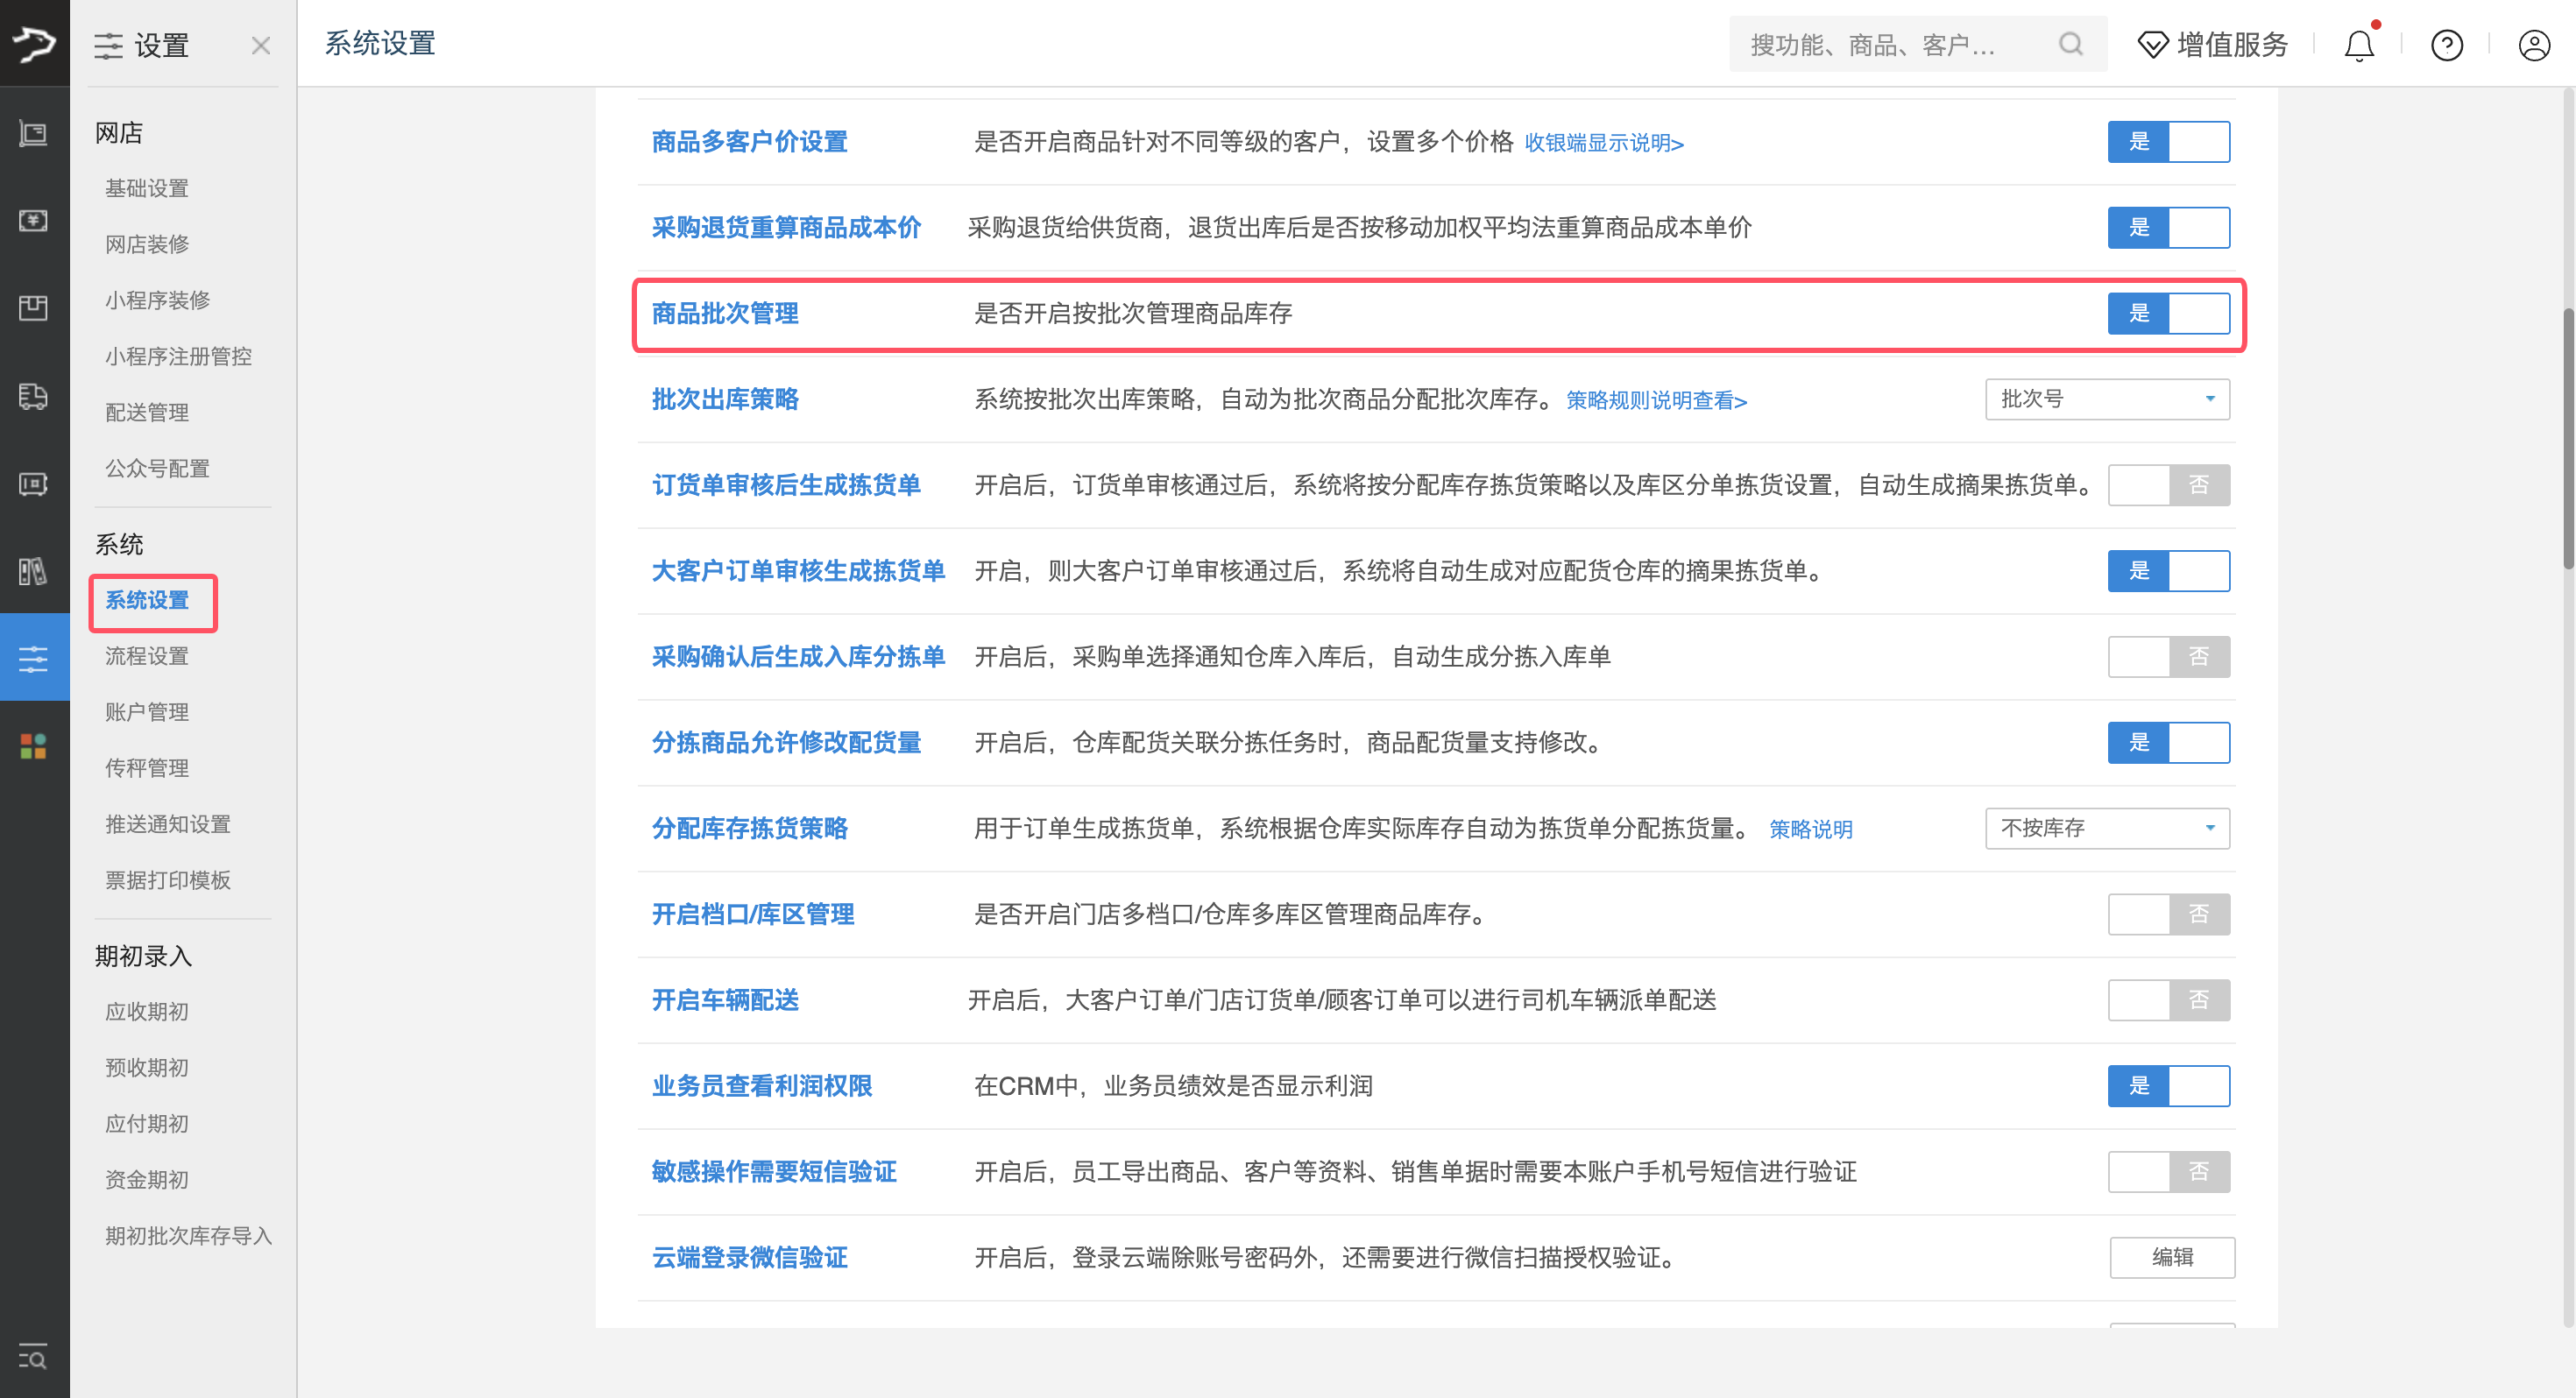Select 推送通知设置 in sidebar
Viewport: 2576px width, 1398px height.
168,824
